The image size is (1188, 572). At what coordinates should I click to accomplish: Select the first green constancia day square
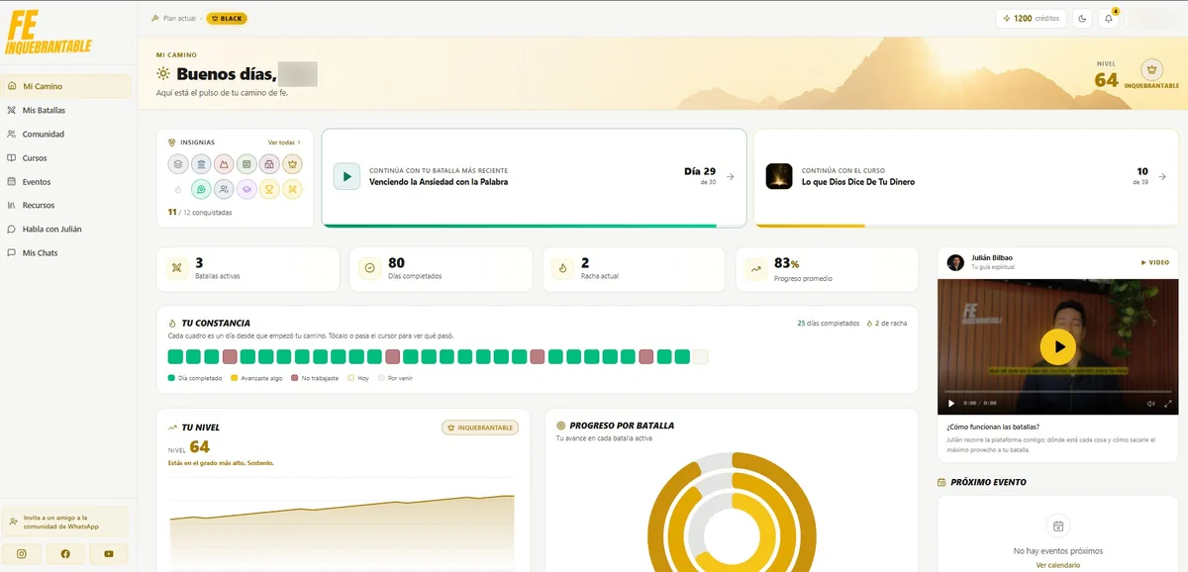coord(175,357)
